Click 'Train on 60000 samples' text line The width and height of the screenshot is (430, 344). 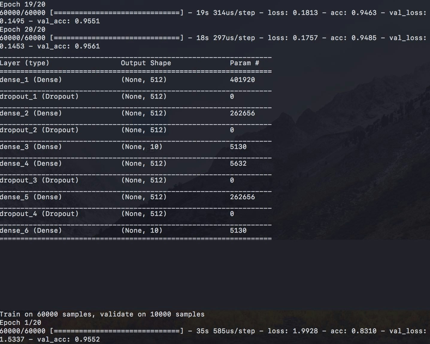click(102, 314)
